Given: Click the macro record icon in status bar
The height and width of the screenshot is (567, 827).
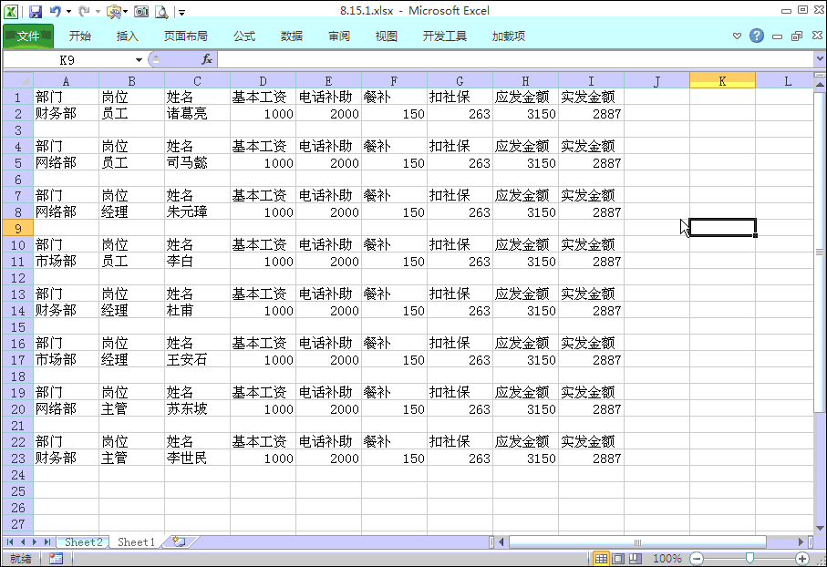Looking at the screenshot, I should click(x=56, y=559).
